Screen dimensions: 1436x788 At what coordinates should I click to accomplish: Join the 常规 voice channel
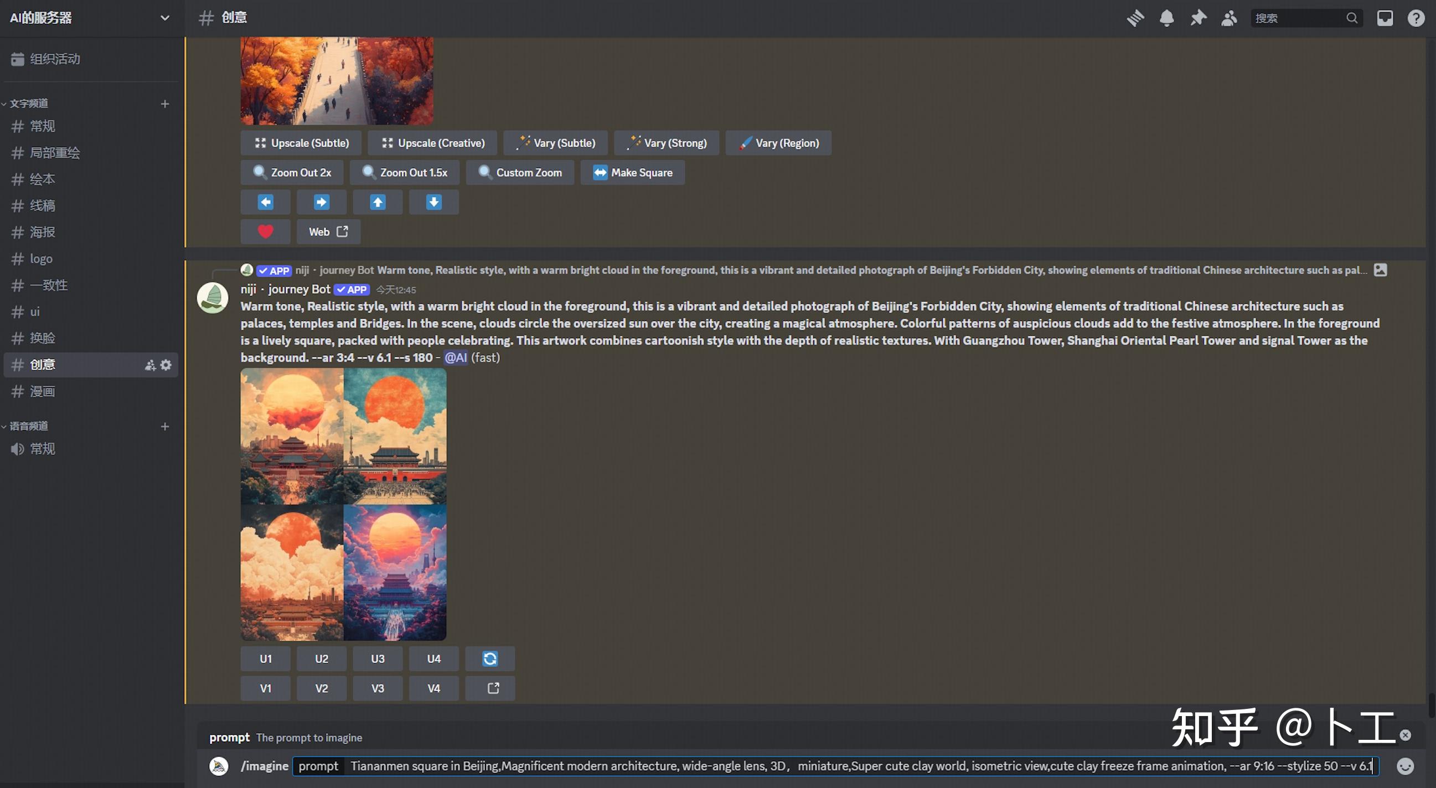tap(43, 449)
